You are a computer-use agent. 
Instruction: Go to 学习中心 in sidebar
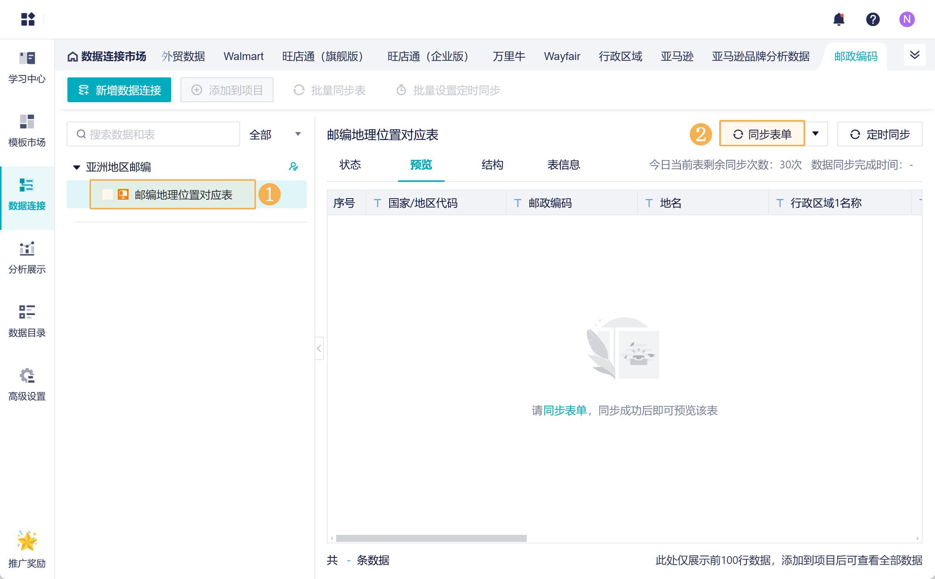(27, 67)
